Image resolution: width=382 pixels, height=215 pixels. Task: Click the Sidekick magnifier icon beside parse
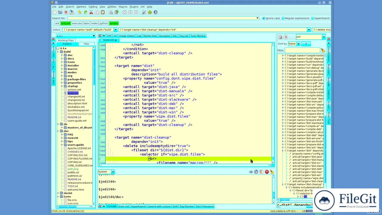click(286, 37)
